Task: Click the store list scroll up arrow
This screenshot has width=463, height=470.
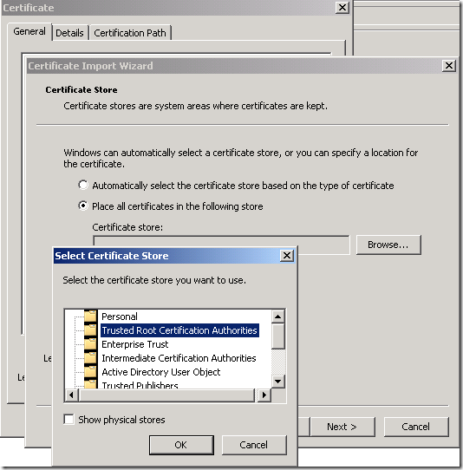Action: tap(278, 317)
